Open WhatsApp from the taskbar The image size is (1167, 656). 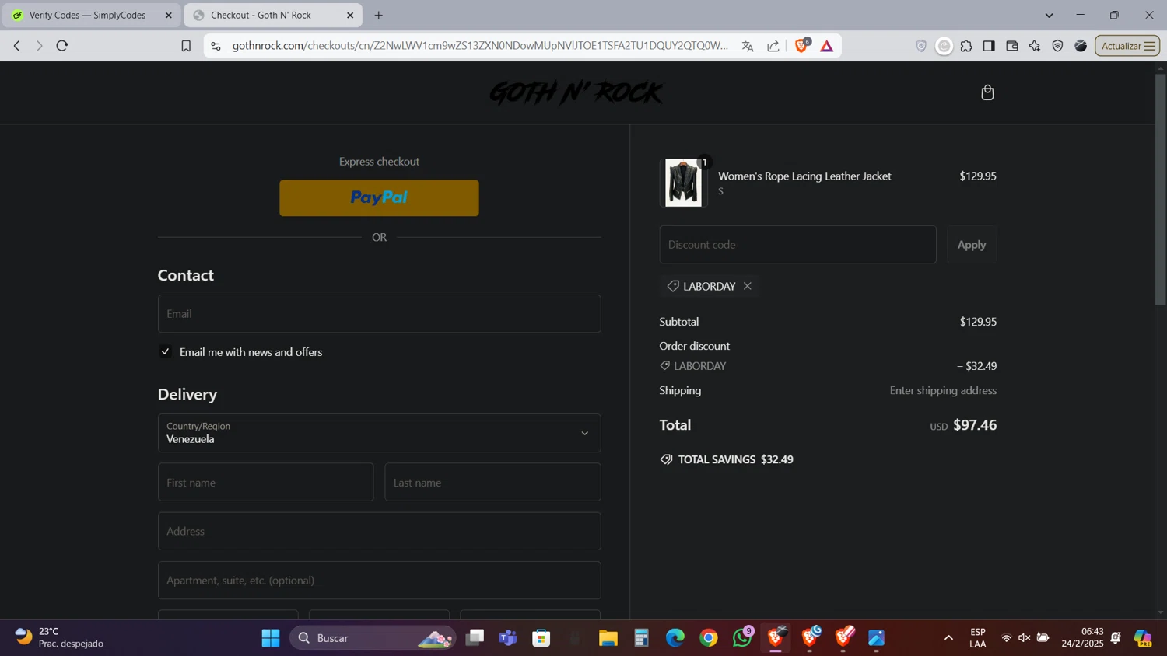[742, 638]
